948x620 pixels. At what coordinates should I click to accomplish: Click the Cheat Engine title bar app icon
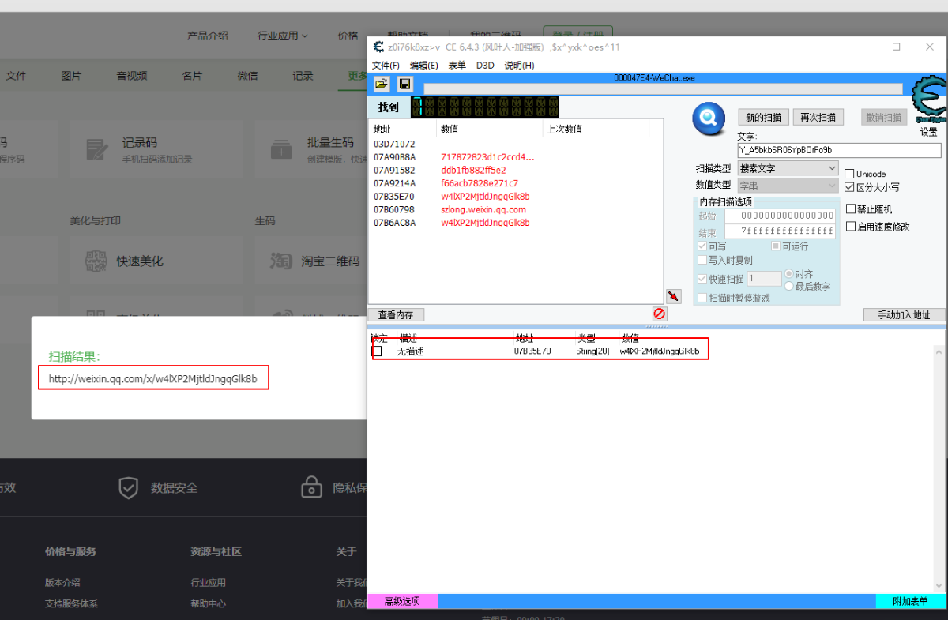tap(378, 47)
